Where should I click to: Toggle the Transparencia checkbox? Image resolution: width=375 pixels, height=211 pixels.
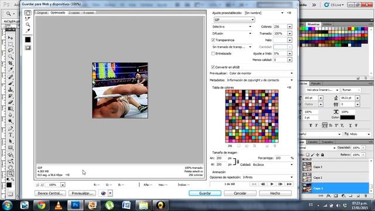tap(213, 40)
